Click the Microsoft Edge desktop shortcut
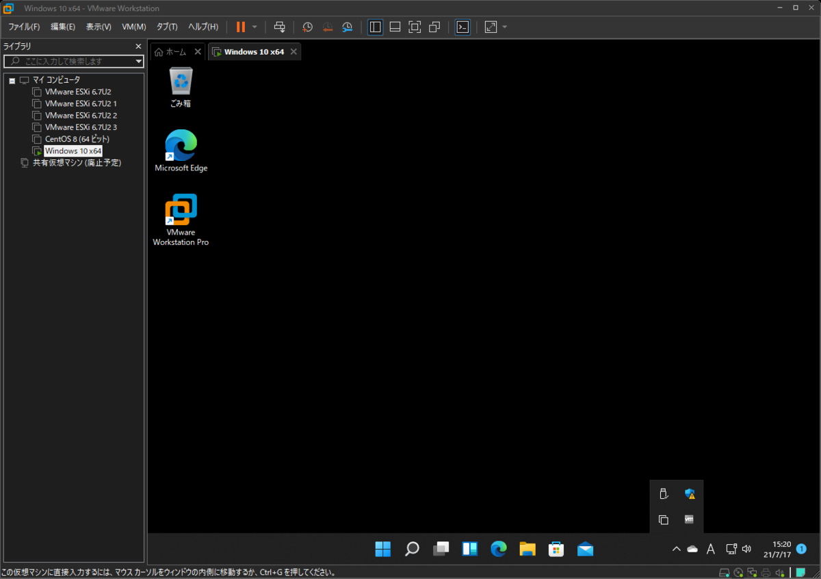This screenshot has height=579, width=821. click(x=181, y=150)
